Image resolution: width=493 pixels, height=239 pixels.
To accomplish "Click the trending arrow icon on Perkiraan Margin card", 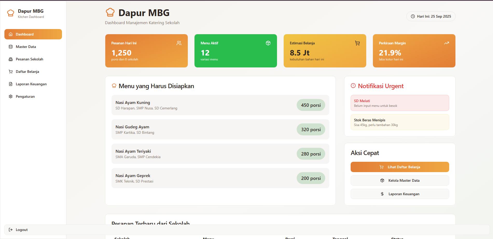I will pos(446,43).
